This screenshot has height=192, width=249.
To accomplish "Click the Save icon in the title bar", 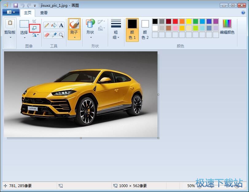I will point(16,6).
